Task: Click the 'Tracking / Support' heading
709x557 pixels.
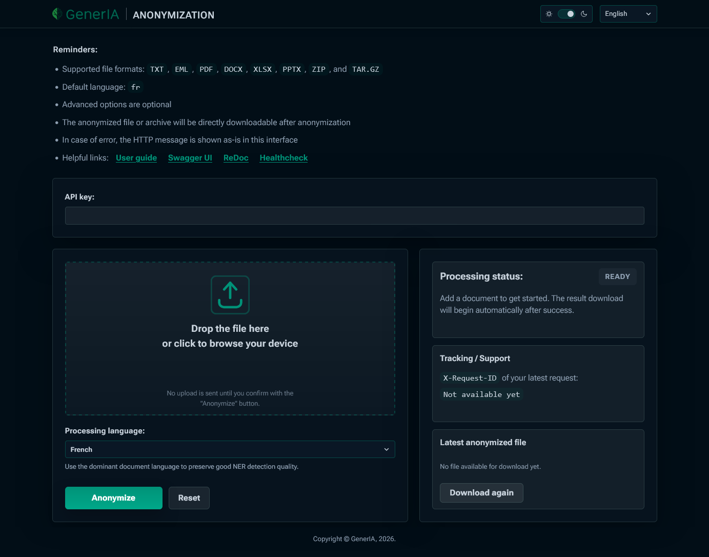Action: click(x=475, y=359)
